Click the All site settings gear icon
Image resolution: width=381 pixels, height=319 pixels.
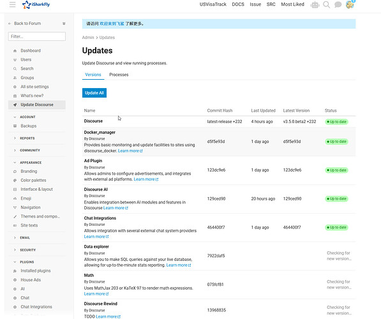click(x=15, y=87)
